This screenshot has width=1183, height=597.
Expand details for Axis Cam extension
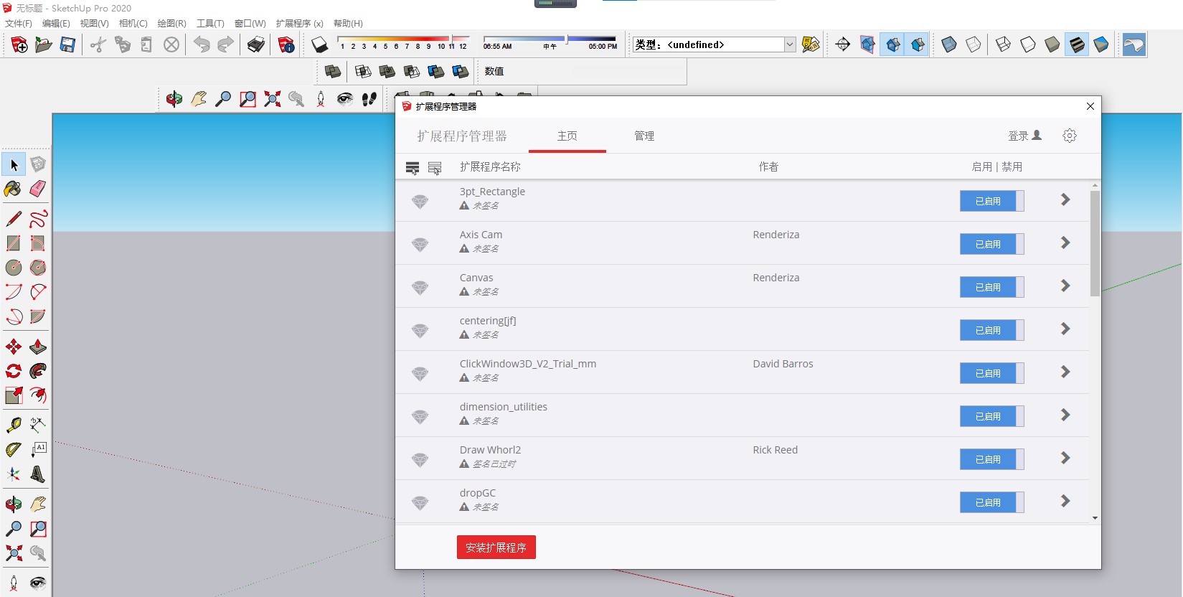[1065, 243]
